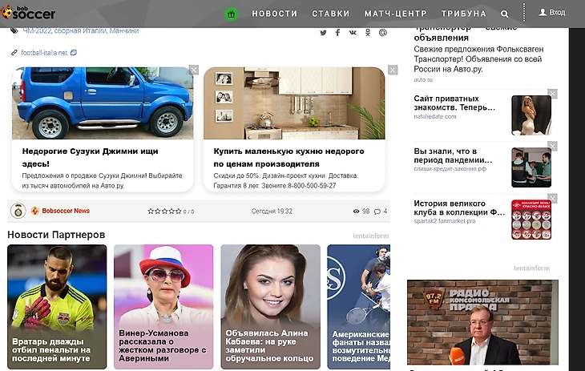Share article via Mail.ru @ icon
The height and width of the screenshot is (371, 585).
(382, 33)
